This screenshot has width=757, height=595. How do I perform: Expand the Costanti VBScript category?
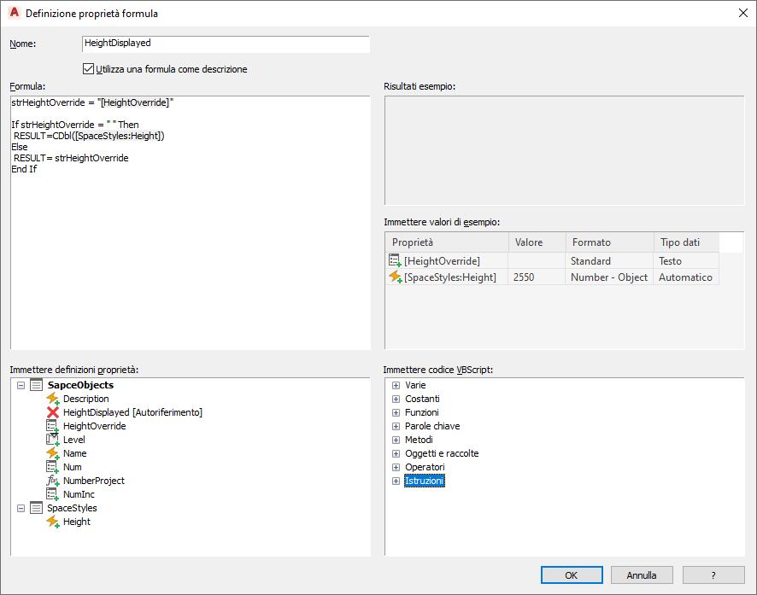(396, 399)
